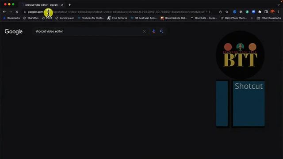Close window with red button

(x=5, y=4)
